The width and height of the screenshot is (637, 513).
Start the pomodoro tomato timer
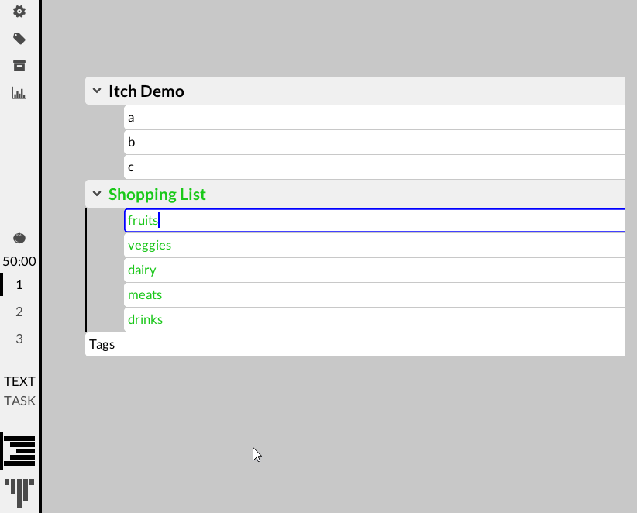[x=19, y=238]
